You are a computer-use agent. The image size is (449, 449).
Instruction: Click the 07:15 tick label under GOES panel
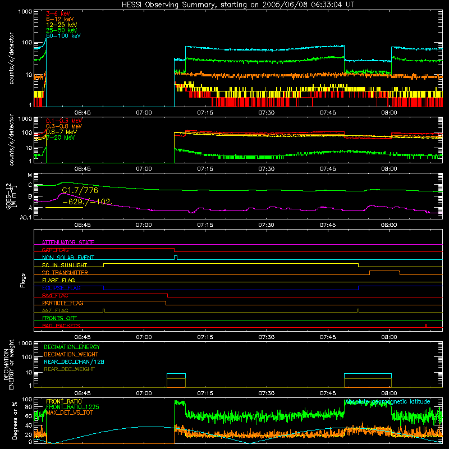(205, 225)
